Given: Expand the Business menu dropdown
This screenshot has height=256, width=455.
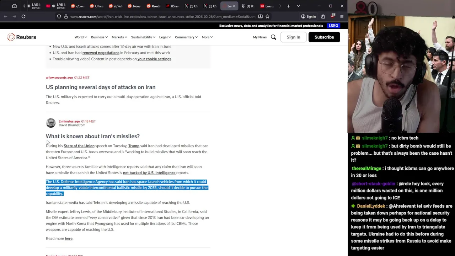Looking at the screenshot, I should (x=99, y=37).
